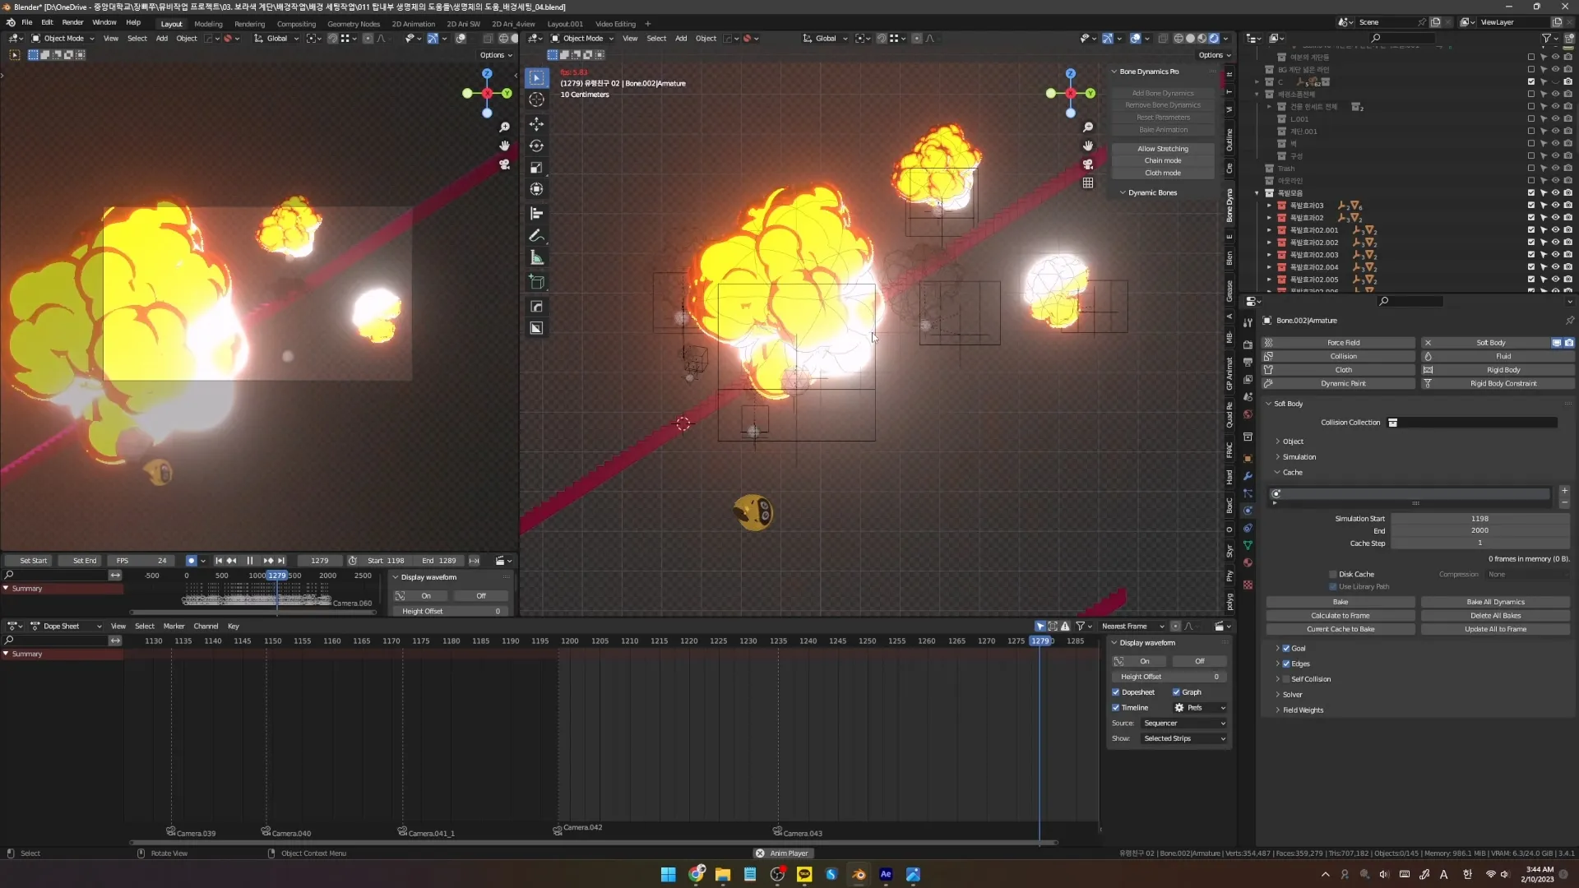Select the Annotate pencil tool

(536, 236)
